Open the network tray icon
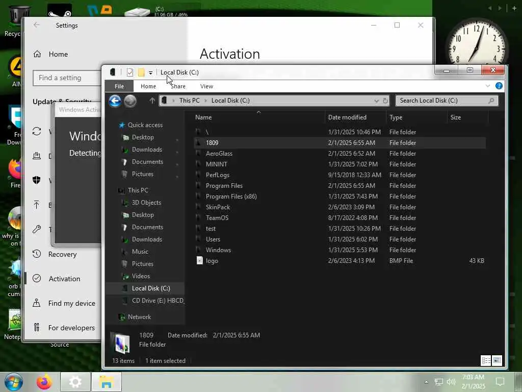 [x=439, y=382]
